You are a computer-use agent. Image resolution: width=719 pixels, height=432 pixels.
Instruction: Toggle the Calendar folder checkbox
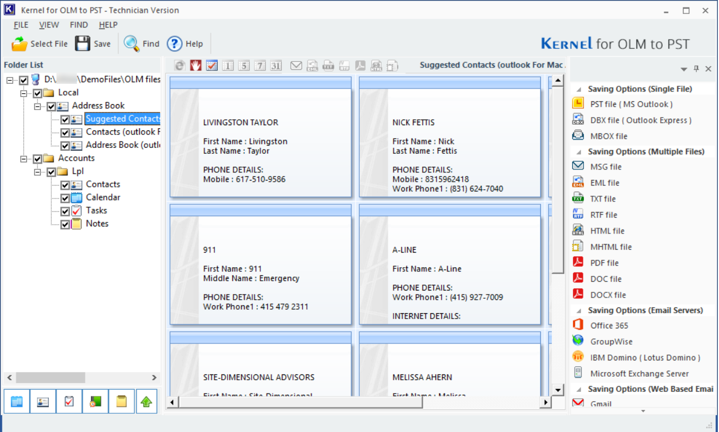point(65,198)
